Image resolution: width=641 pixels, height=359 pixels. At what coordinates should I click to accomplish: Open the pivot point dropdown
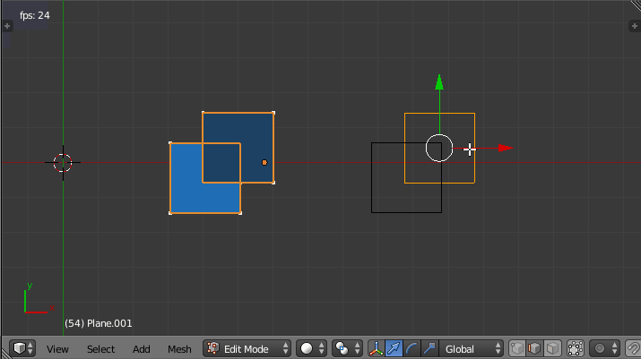click(x=347, y=348)
